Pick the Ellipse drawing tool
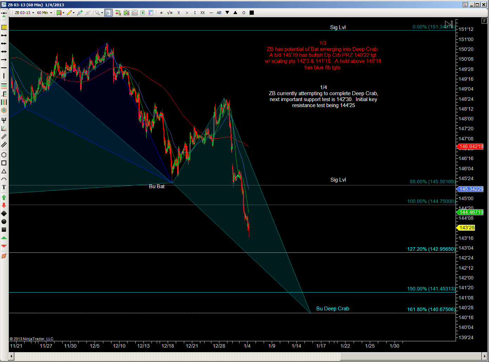 pyautogui.click(x=4, y=155)
